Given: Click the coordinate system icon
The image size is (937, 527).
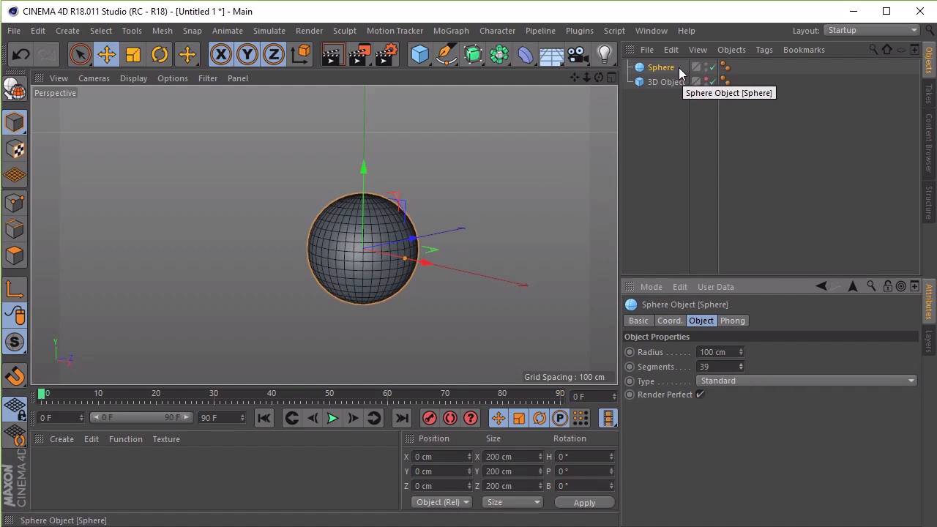Looking at the screenshot, I should (301, 54).
